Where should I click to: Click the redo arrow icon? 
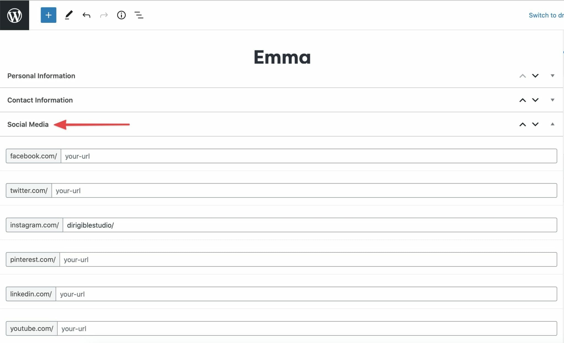tap(104, 15)
